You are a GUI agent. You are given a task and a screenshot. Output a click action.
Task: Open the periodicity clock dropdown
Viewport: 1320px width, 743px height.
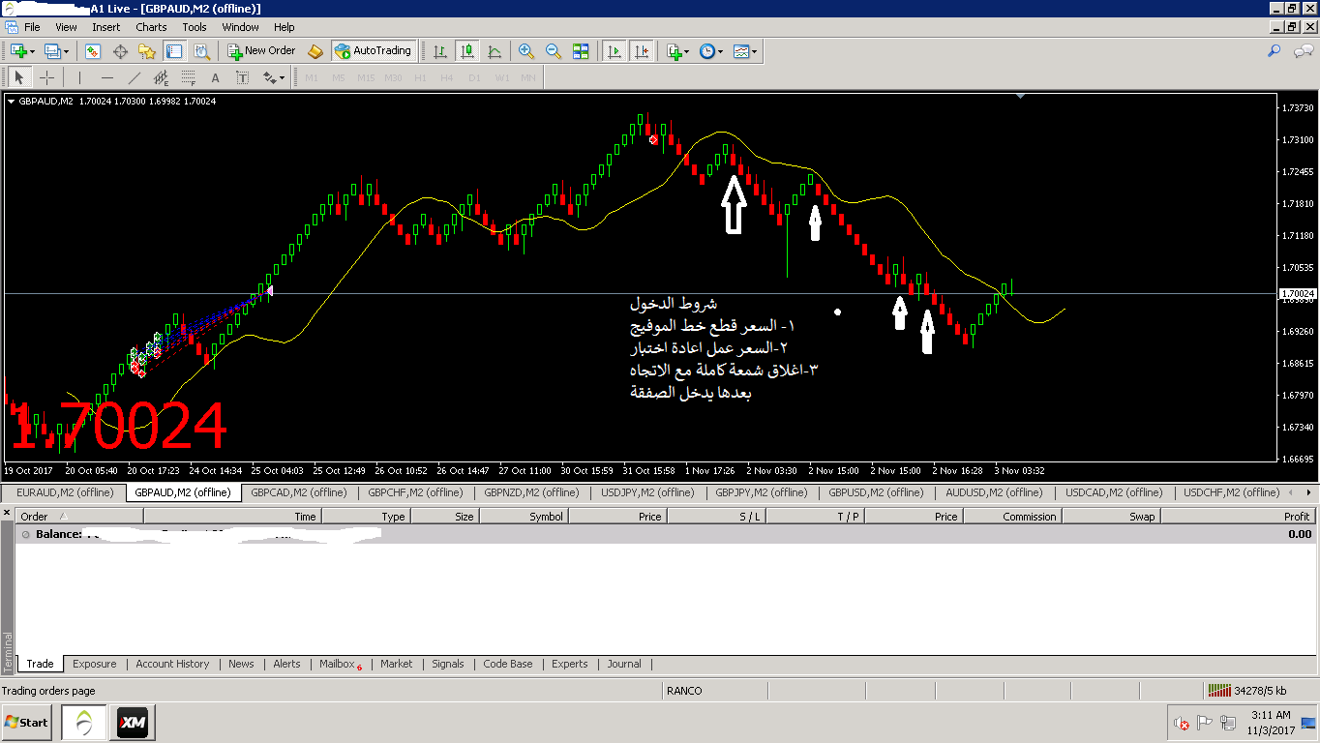click(x=720, y=51)
